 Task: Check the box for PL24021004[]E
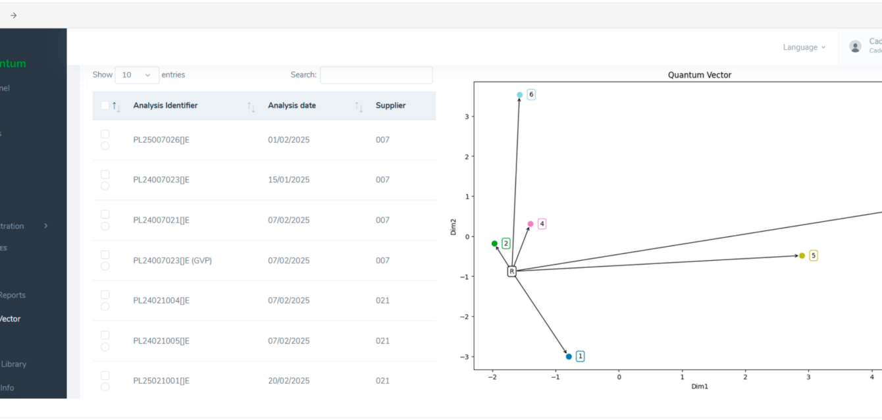point(105,295)
